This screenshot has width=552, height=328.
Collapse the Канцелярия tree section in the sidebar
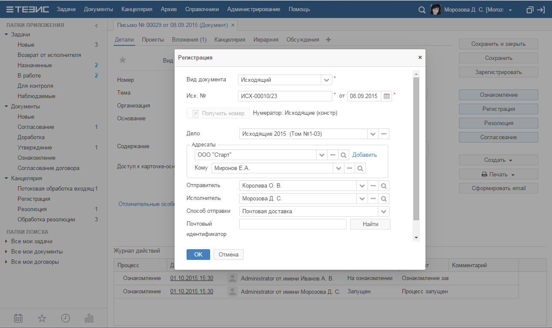6,179
